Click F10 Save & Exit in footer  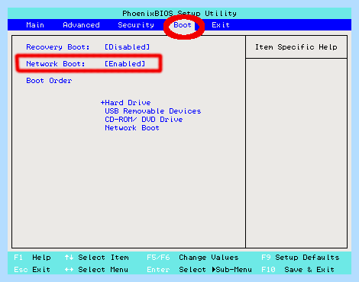tap(298, 269)
